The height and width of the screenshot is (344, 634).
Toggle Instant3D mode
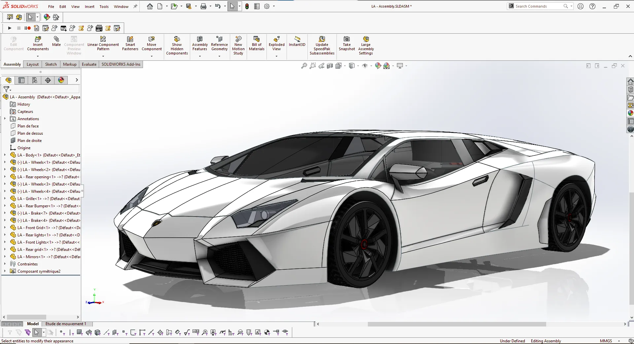coord(297,42)
